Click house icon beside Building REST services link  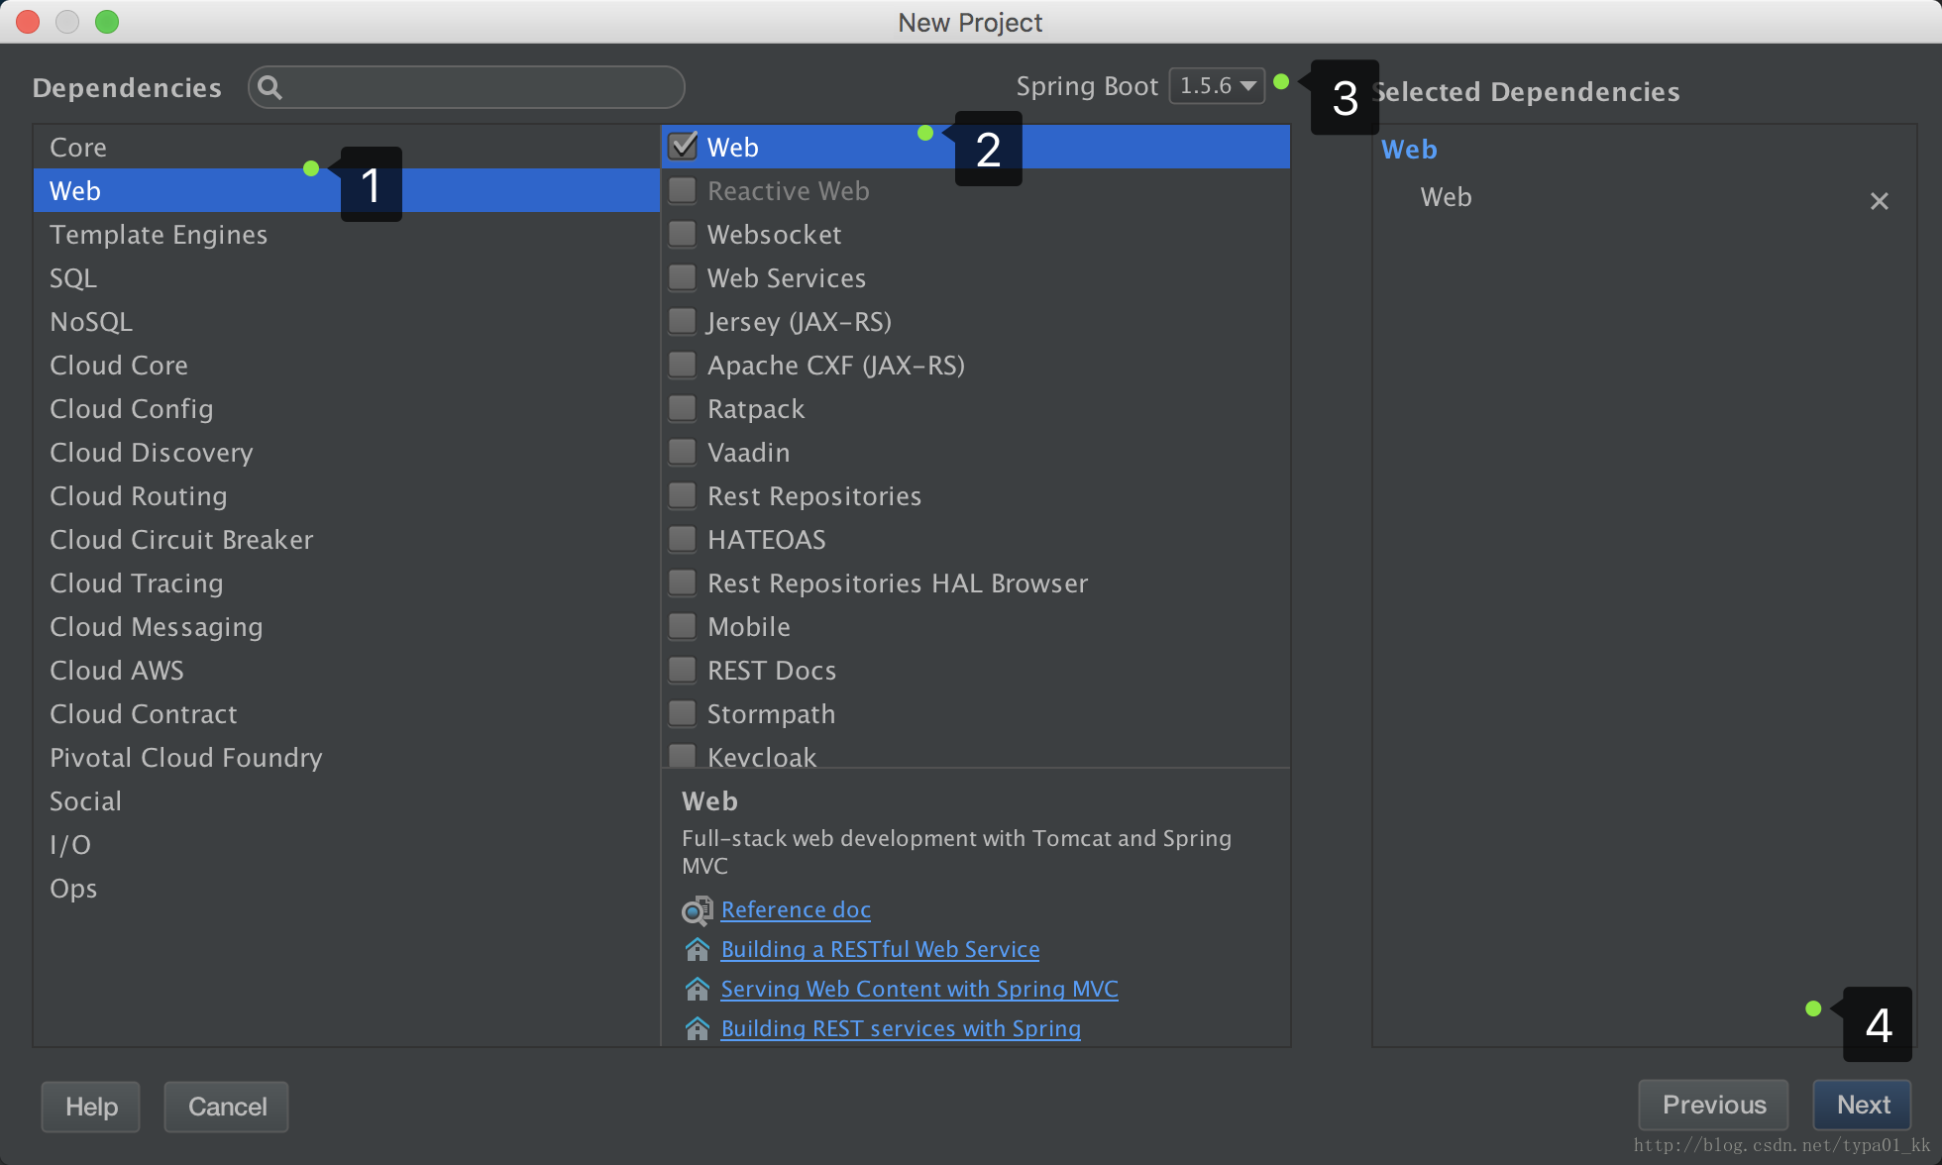click(697, 1029)
